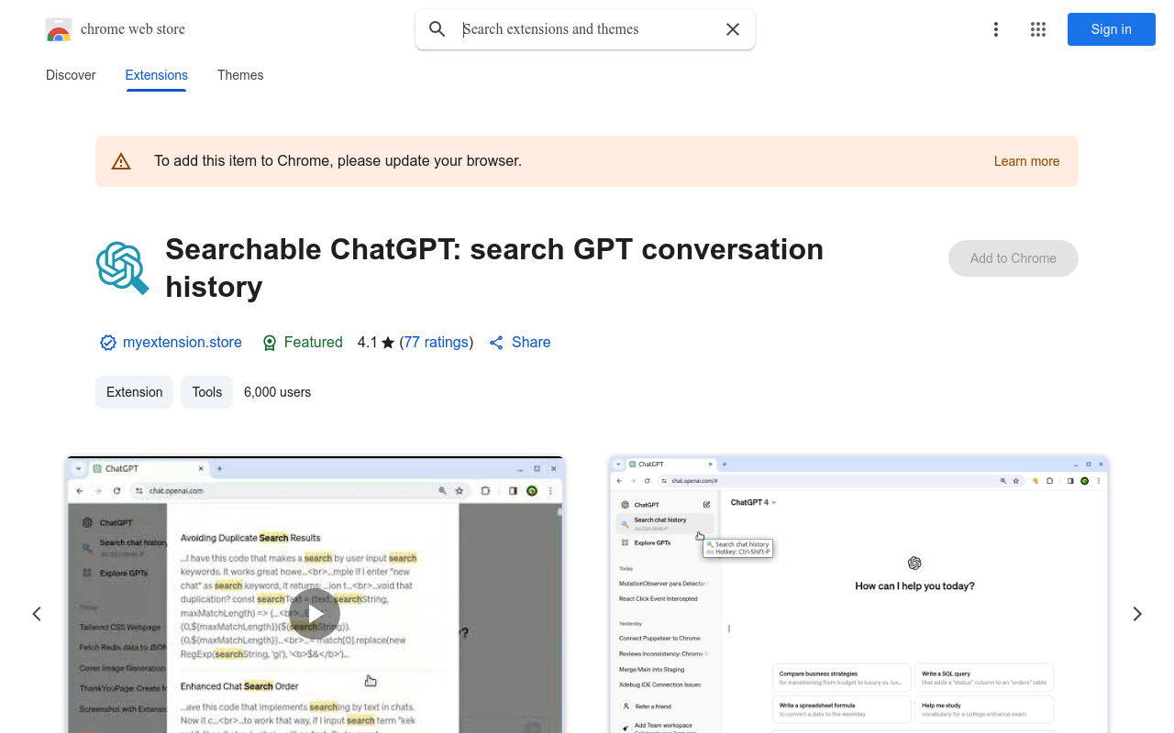
Task: Switch to the Discover tab
Action: 71,75
